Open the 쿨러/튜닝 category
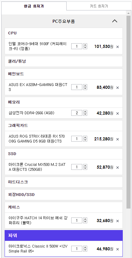The height and width of the screenshot is (258, 132). (x=64, y=61)
